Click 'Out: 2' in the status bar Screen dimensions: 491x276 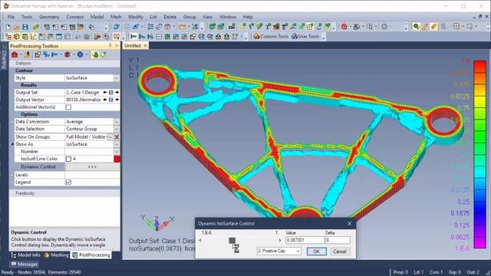click(x=473, y=272)
